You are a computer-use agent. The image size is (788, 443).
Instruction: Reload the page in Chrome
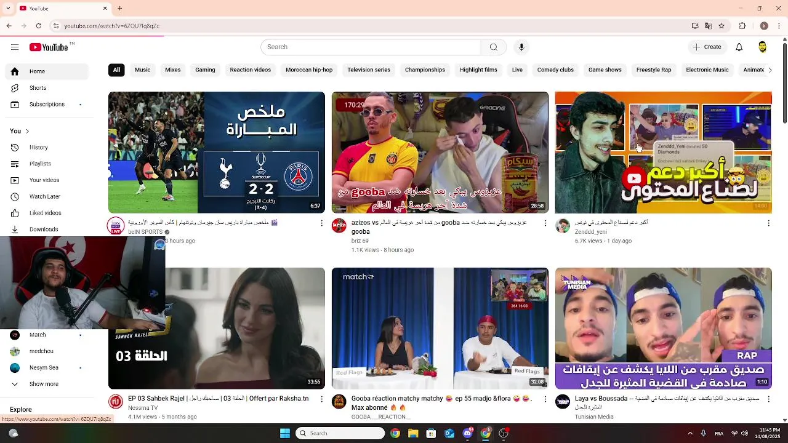38,26
